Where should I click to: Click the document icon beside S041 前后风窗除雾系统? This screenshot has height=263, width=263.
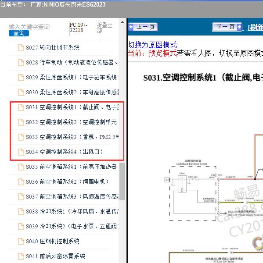point(21,256)
